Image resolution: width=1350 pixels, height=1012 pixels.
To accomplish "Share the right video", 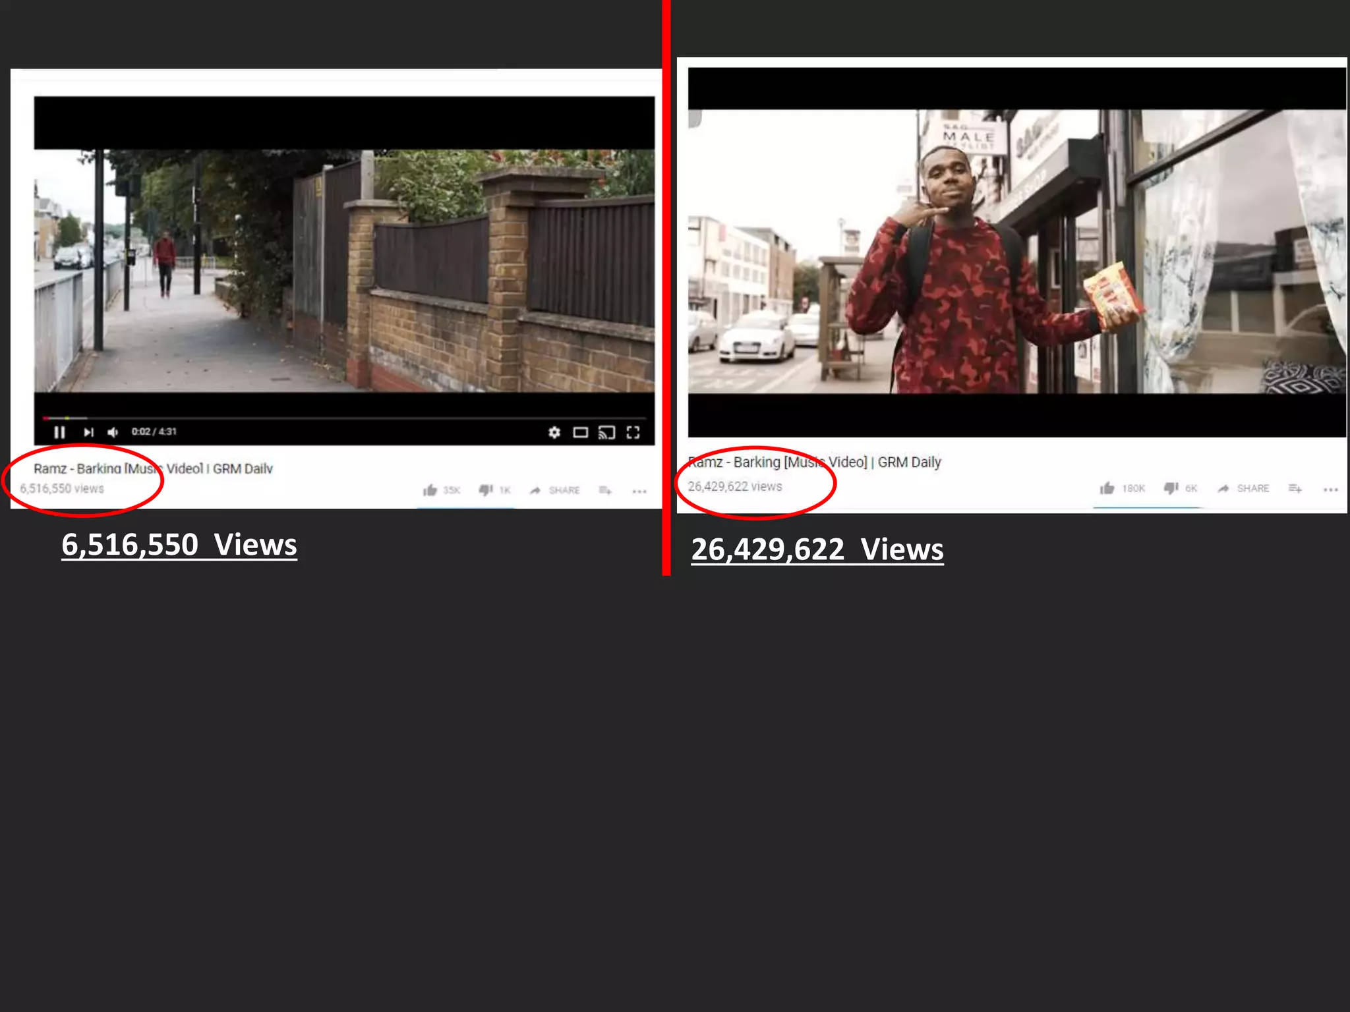I will click(1243, 488).
